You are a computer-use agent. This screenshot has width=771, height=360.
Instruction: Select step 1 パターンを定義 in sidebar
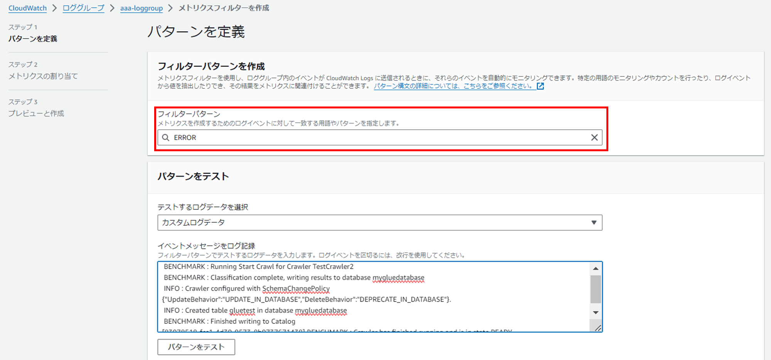[33, 39]
